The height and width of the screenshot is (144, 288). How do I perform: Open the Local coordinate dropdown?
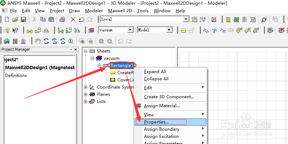click(186, 19)
